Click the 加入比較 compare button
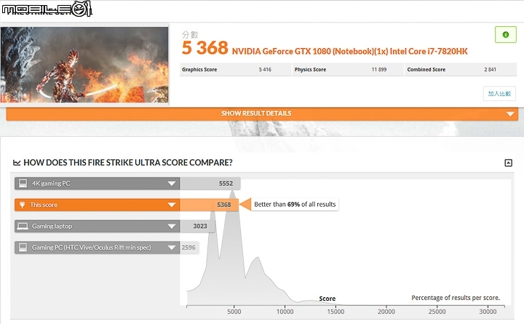Viewport: 524px width, 324px height. pos(499,94)
